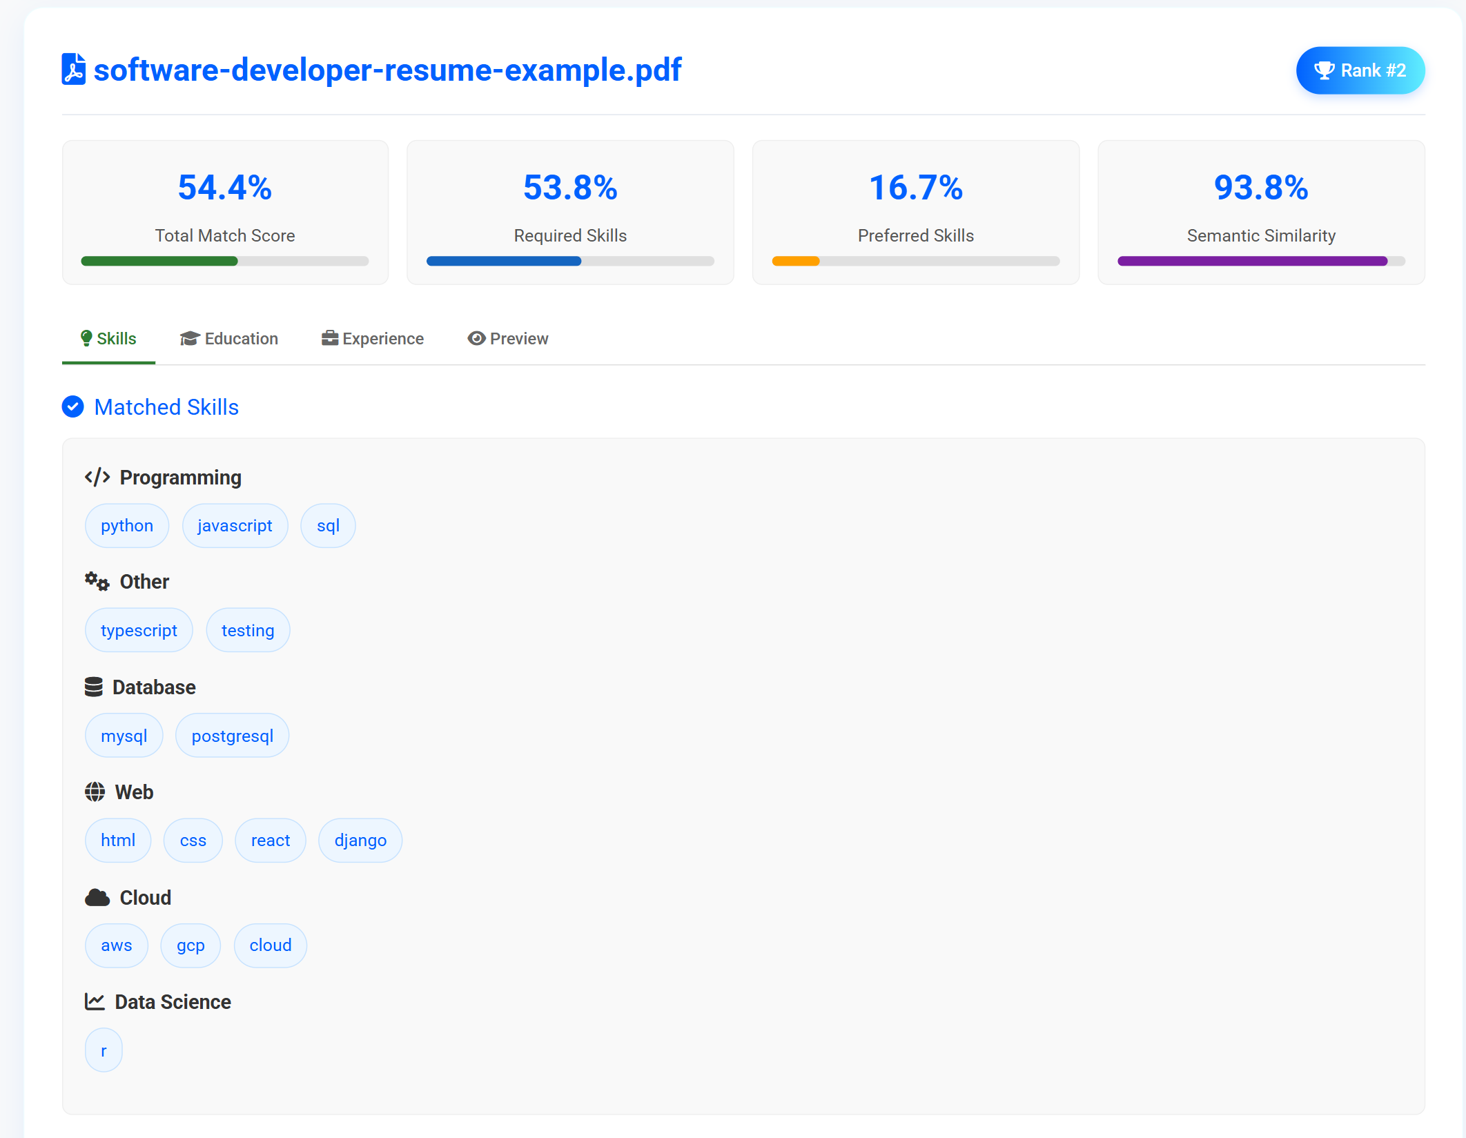This screenshot has height=1138, width=1466.
Task: Select the postgresql skill tag
Action: 233,736
